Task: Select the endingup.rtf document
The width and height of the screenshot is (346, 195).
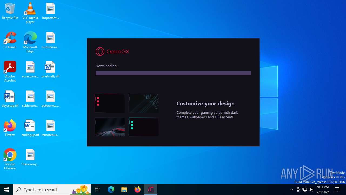Action: [30, 128]
